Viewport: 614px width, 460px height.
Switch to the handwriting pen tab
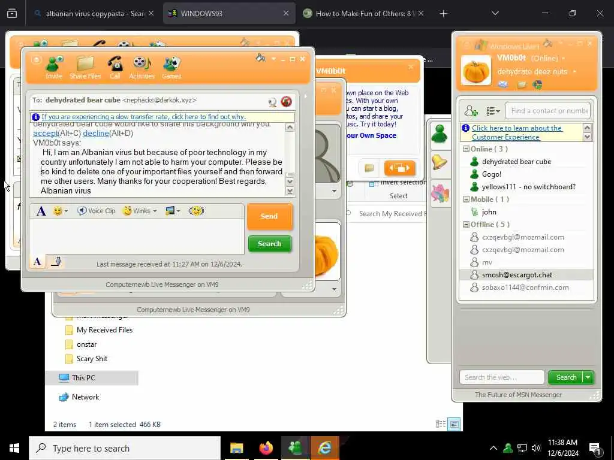coord(56,261)
